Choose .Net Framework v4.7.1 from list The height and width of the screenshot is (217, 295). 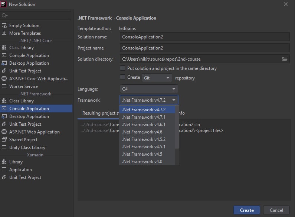tap(147, 117)
